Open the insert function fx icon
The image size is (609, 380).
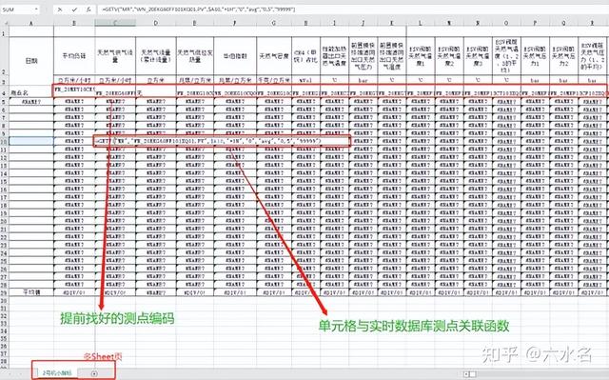(88, 10)
